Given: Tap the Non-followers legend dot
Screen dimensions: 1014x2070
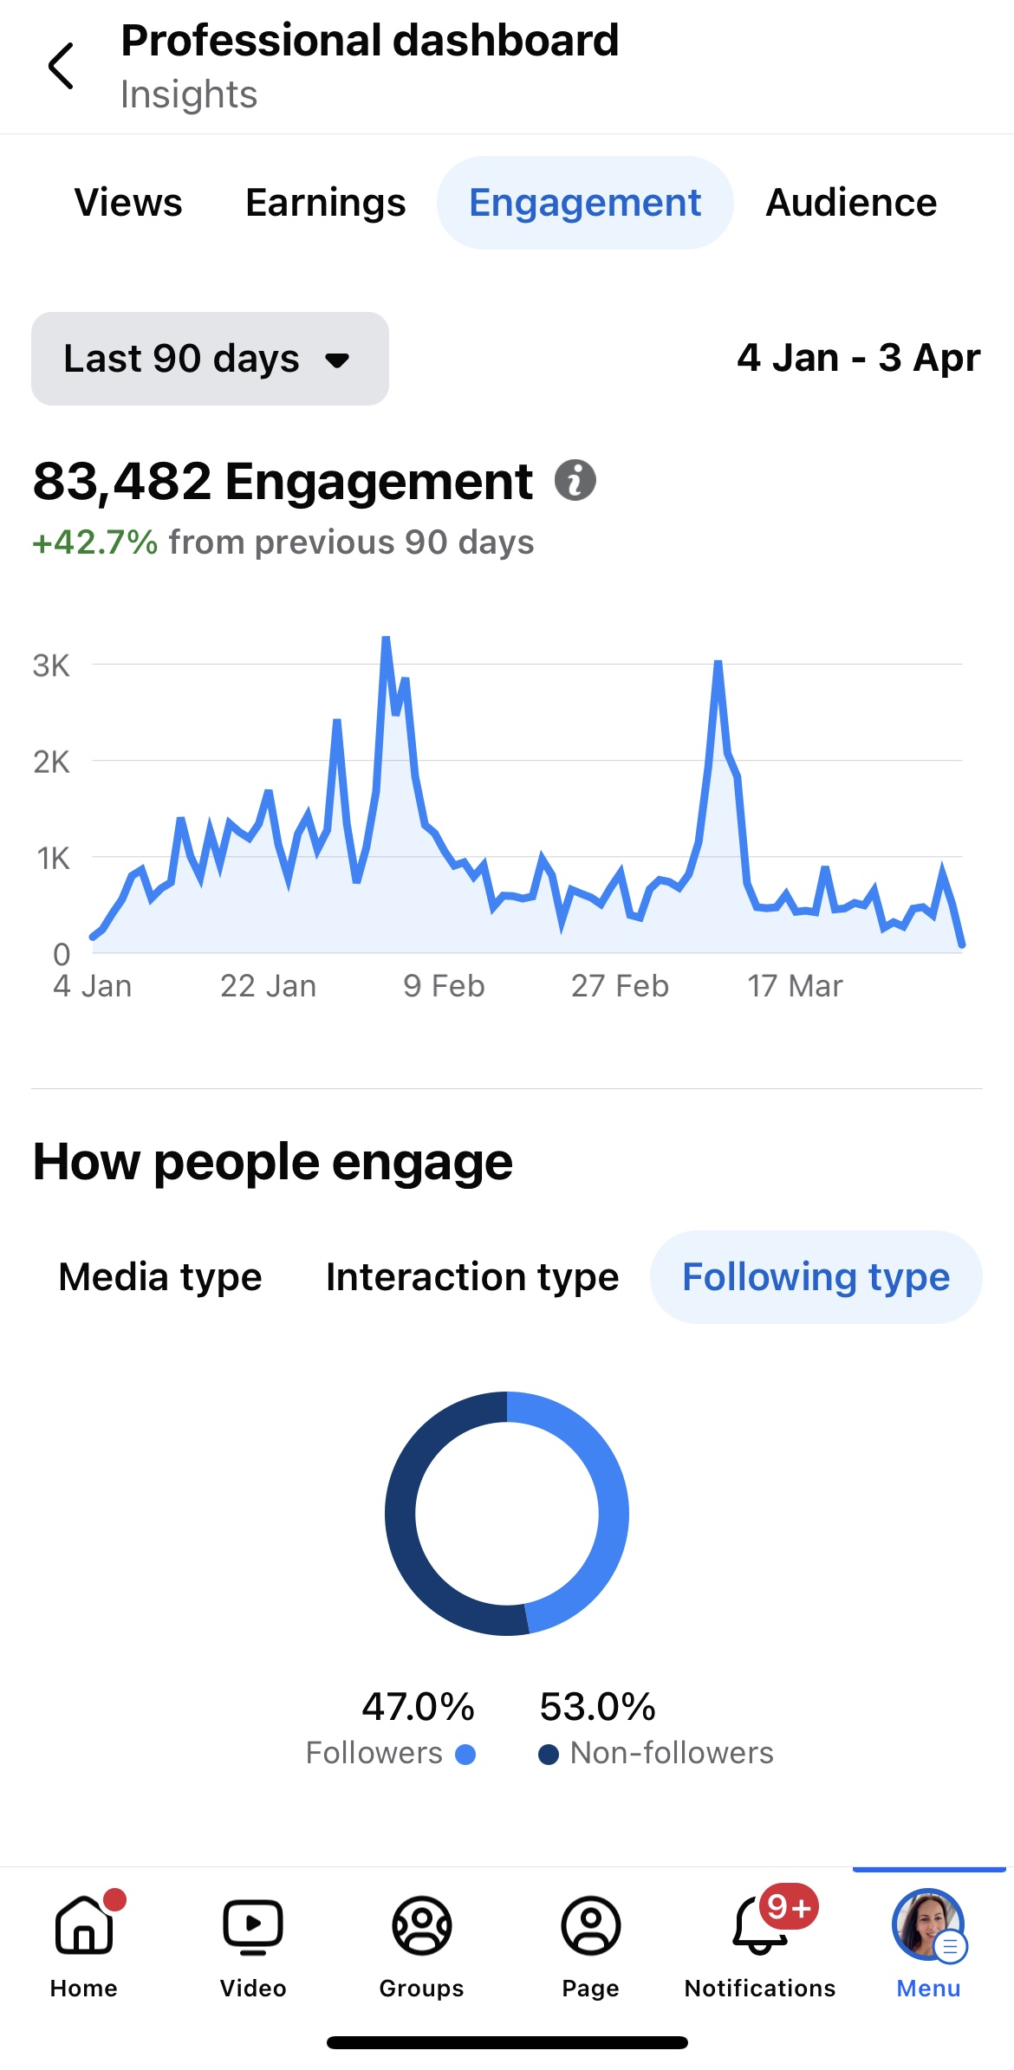Looking at the screenshot, I should click(548, 1755).
